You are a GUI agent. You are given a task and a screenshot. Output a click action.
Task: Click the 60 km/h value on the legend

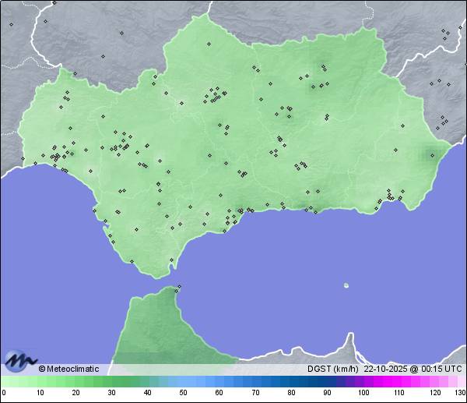[219, 393]
